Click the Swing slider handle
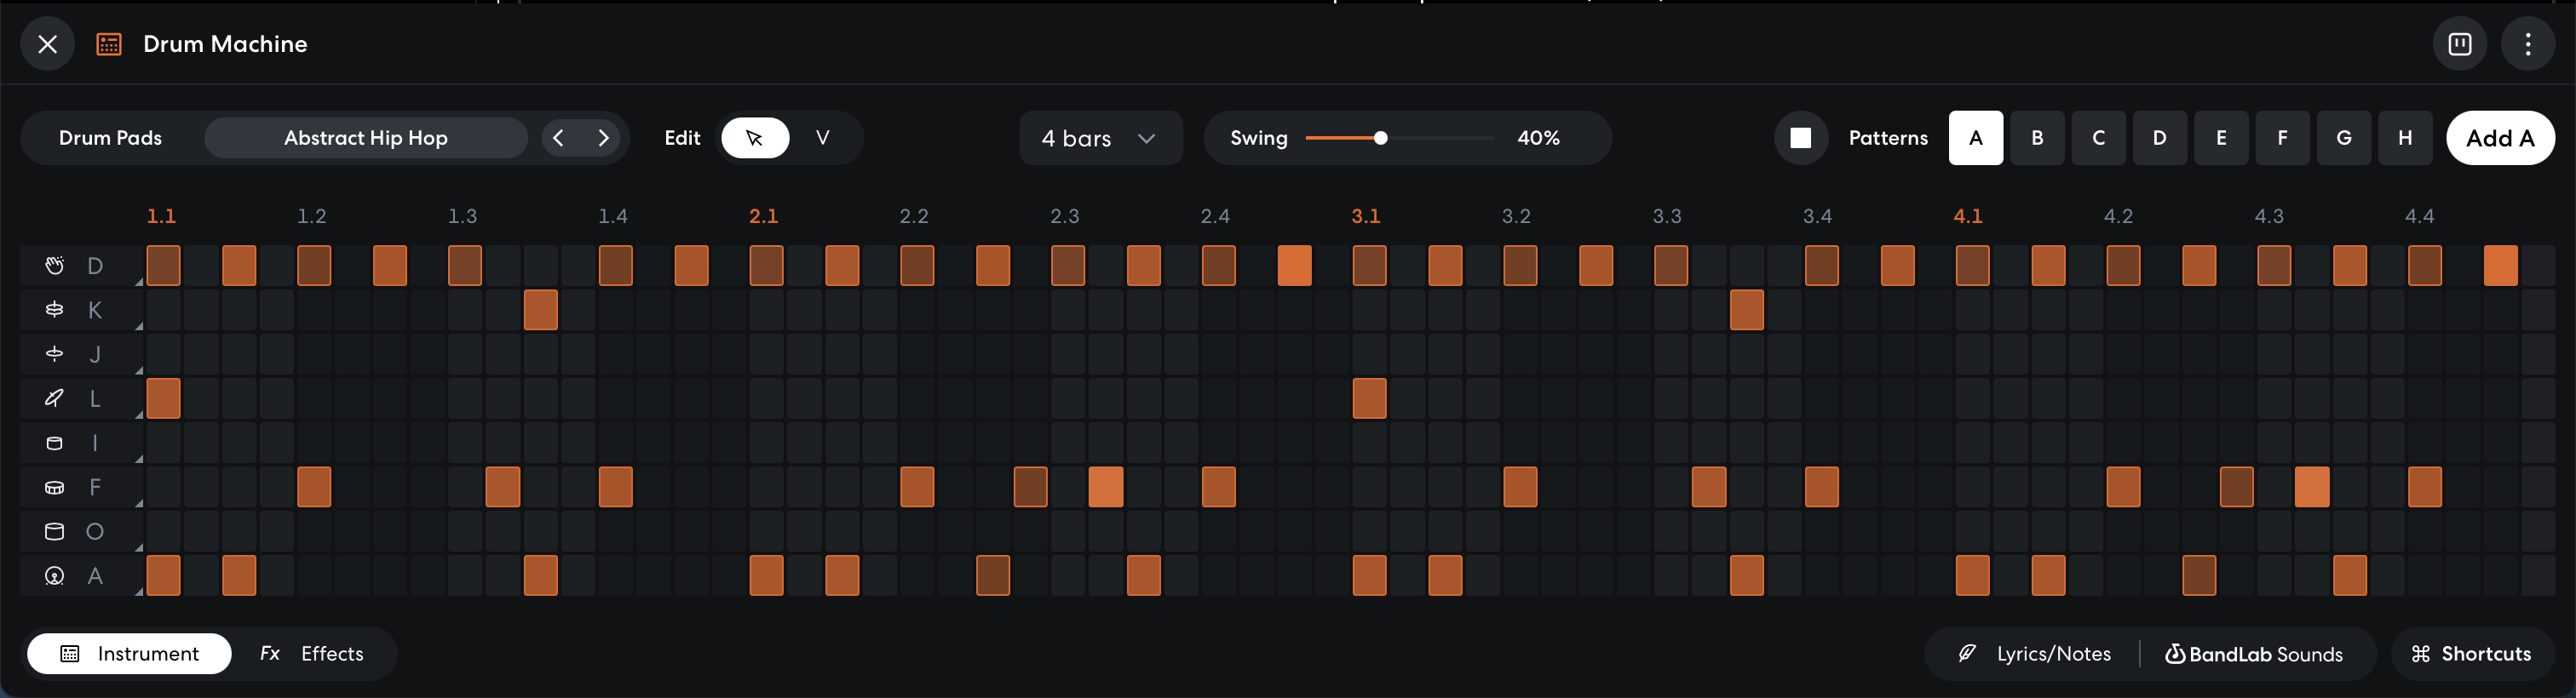Viewport: 2576px width, 698px height. tap(1380, 138)
